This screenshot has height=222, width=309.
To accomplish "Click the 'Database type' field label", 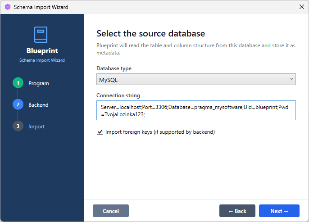I will [x=114, y=68].
